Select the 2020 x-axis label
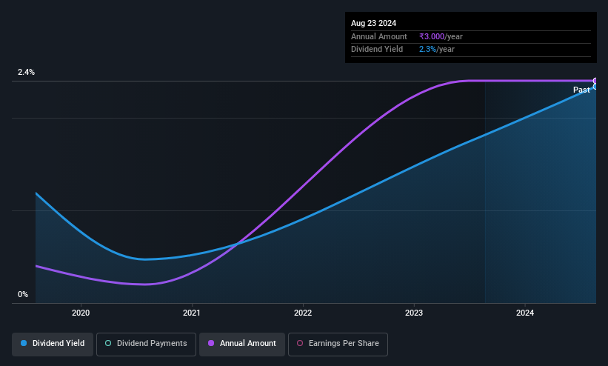The height and width of the screenshot is (366, 608). point(81,313)
